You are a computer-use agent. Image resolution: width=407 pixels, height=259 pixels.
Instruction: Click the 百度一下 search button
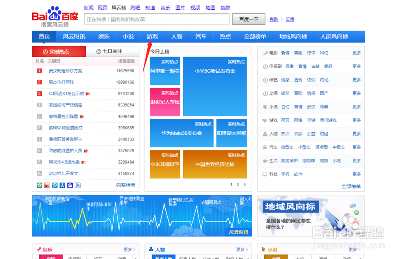coord(249,19)
